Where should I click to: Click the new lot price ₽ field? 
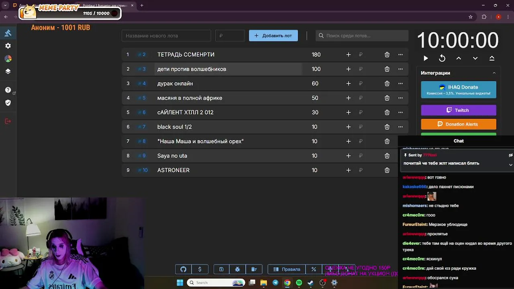230,36
